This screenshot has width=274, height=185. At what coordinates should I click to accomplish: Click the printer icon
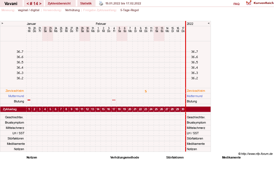click(101, 3)
